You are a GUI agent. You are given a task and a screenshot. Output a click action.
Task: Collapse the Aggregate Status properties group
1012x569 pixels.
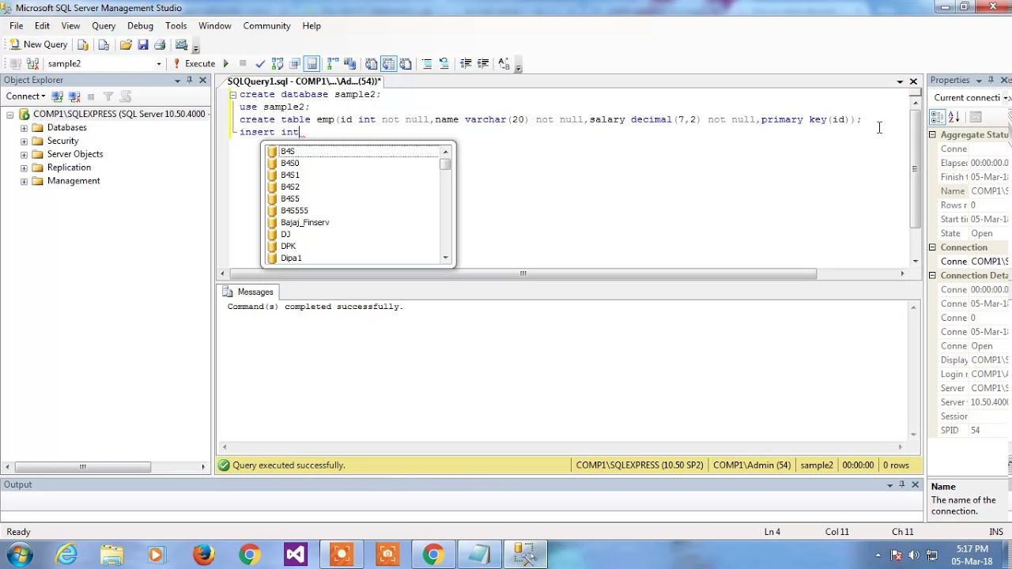click(932, 135)
